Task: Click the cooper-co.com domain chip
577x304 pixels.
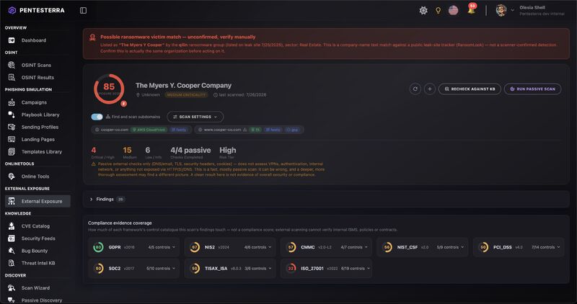Action: 141,130
